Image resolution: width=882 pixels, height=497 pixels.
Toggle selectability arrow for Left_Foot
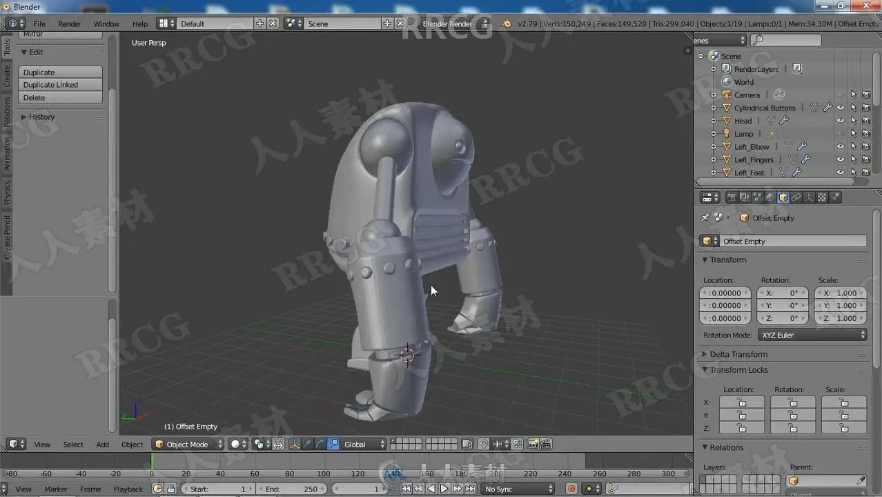(x=854, y=173)
